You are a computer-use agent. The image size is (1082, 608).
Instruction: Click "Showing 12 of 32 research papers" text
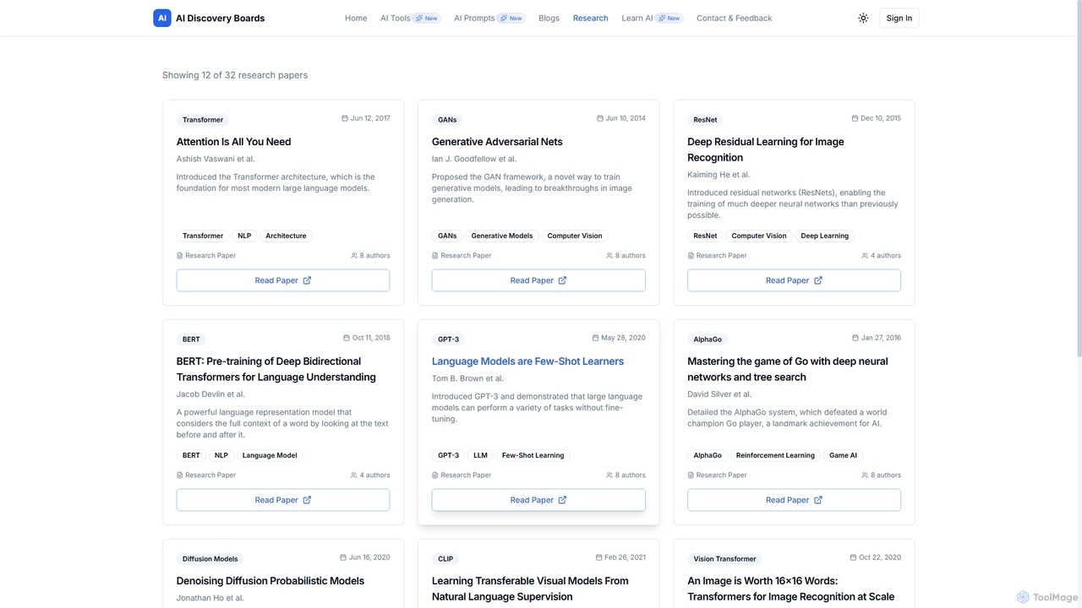pos(235,75)
